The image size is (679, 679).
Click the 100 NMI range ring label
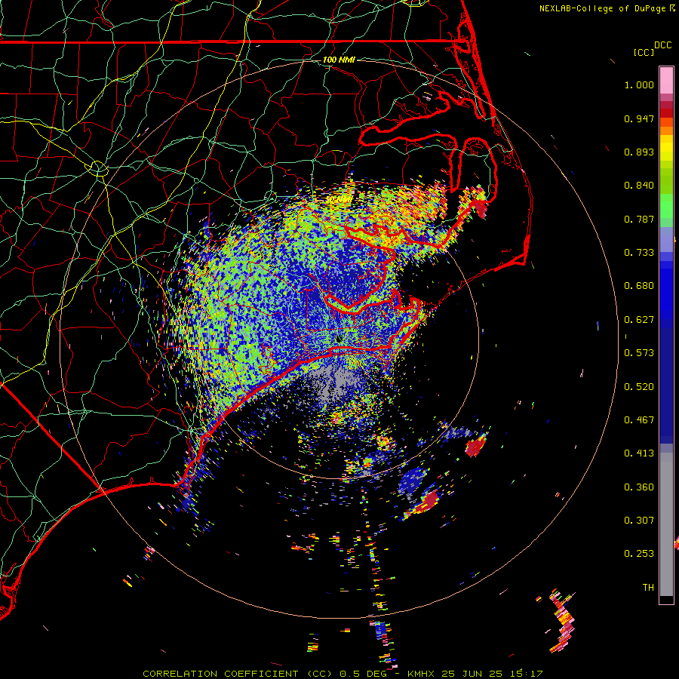[339, 60]
